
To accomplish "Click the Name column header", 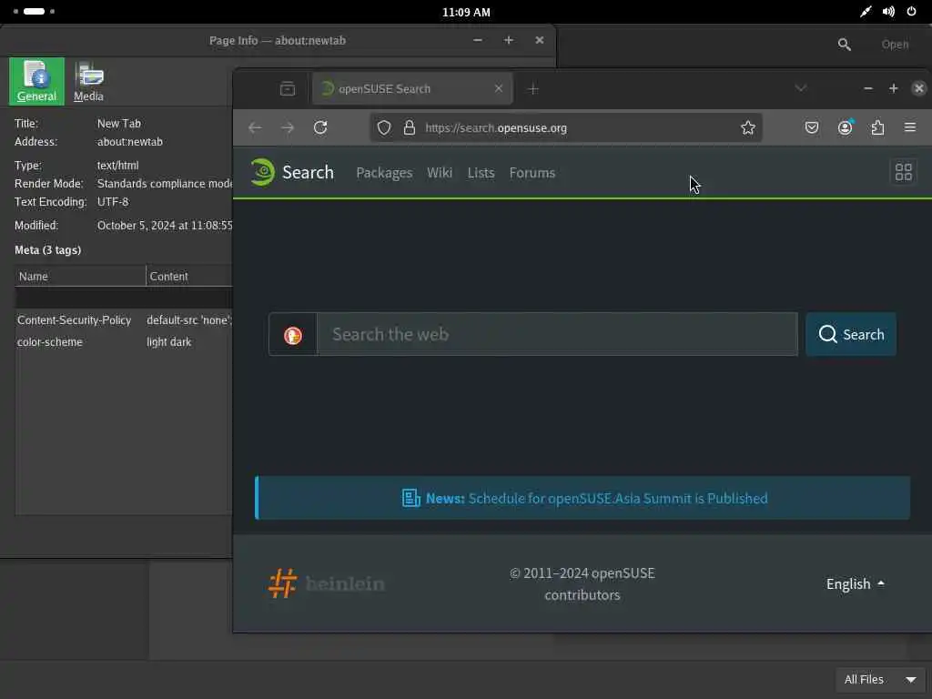I will click(x=80, y=277).
